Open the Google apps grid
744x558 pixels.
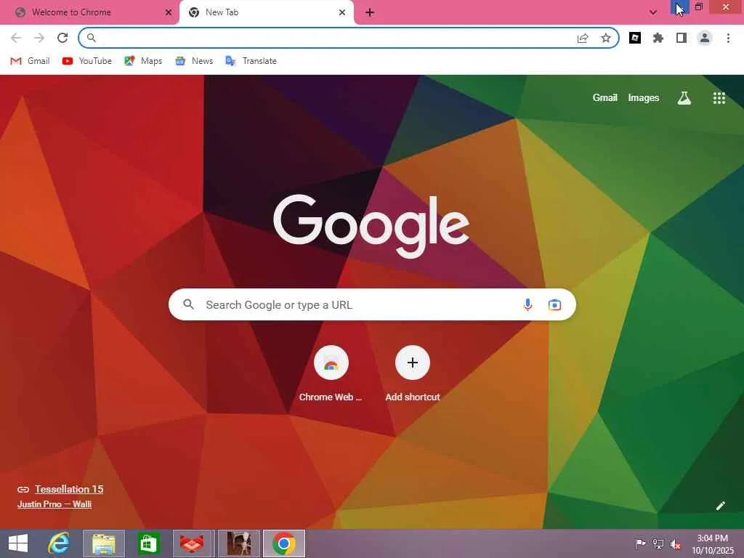coord(719,98)
